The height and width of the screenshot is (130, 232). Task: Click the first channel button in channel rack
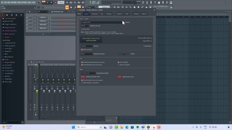43,17
